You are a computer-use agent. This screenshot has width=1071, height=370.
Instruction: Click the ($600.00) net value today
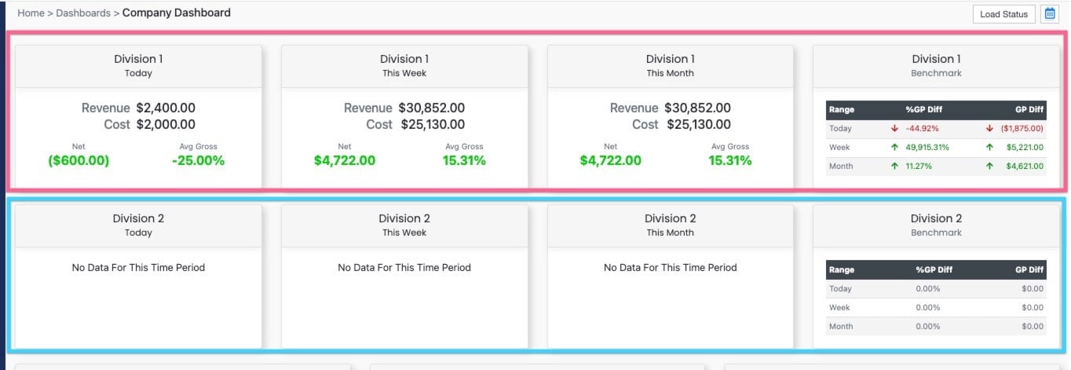point(79,160)
